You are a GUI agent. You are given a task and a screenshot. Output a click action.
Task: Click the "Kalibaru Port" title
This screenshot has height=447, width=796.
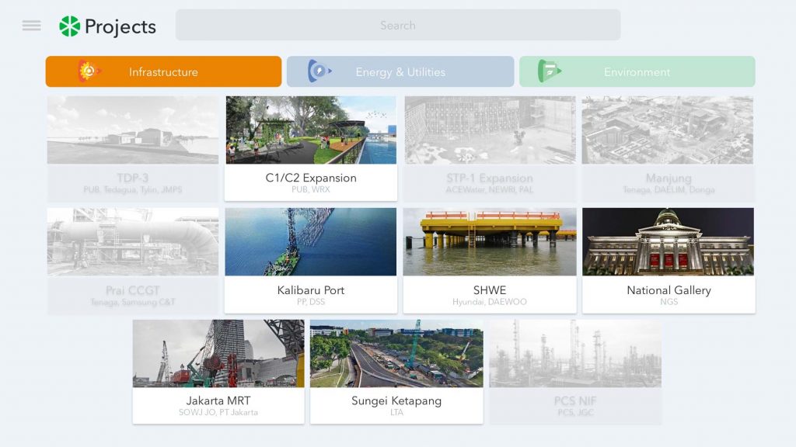click(311, 290)
